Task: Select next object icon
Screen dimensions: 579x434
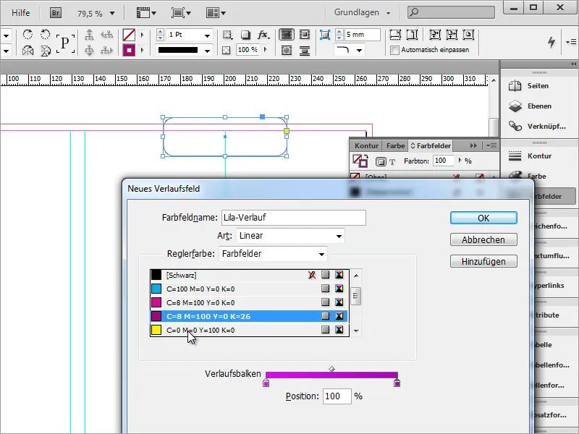Action: point(106,50)
